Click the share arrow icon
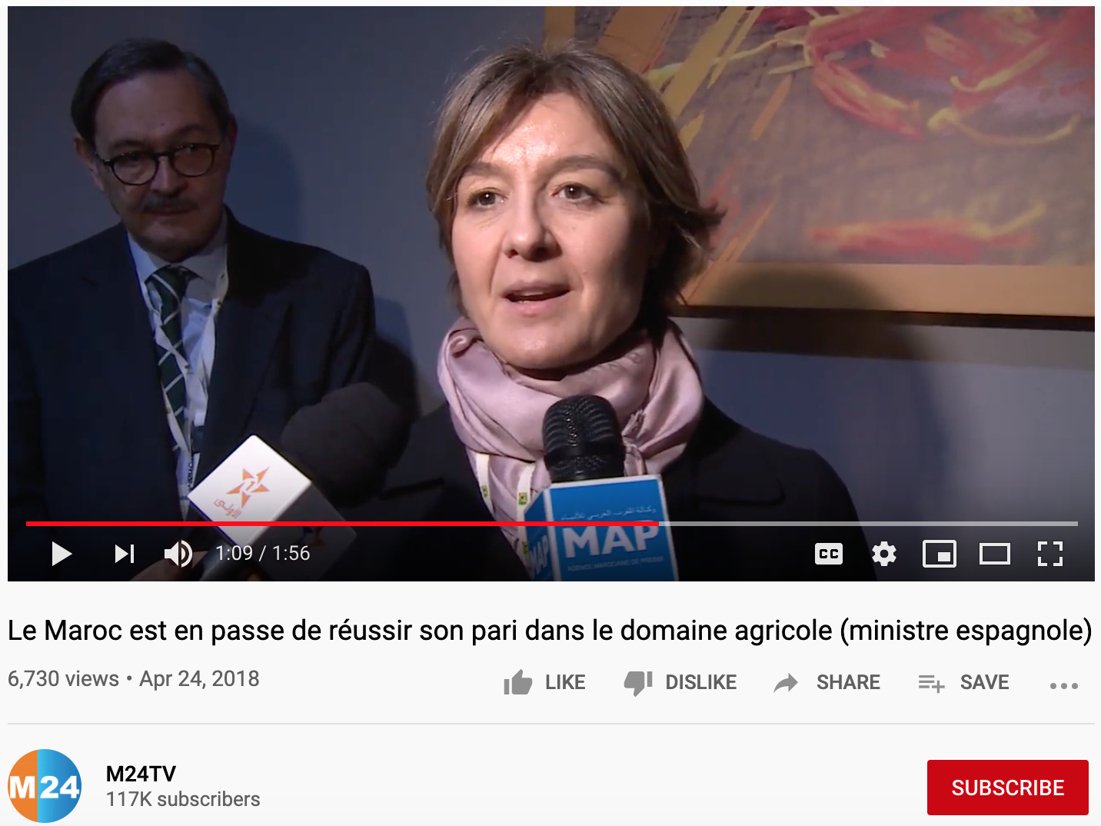Screen dimensions: 1101x826 click(x=786, y=682)
